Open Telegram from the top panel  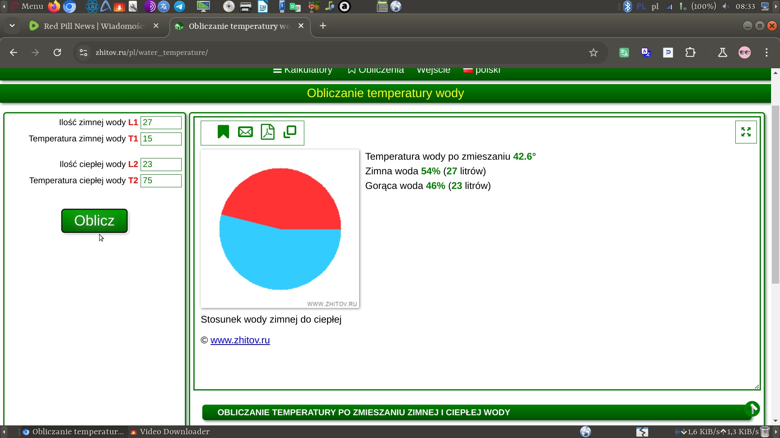pos(179,6)
